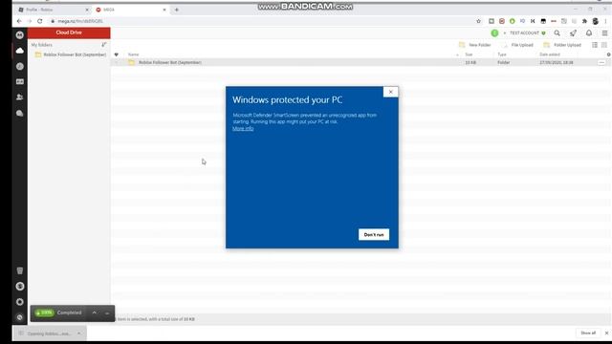Open the MEGA hamburger menu
The image size is (612, 344).
(x=604, y=33)
